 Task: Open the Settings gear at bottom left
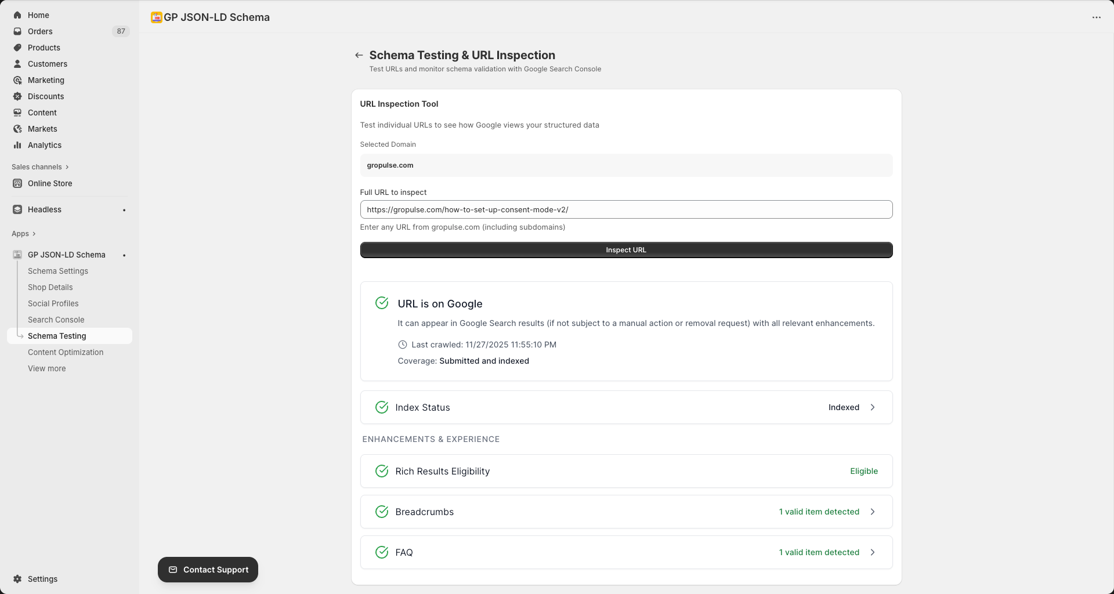[x=17, y=579]
